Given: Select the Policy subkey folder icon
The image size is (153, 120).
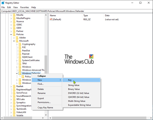Looking at the screenshot, I should tap(23, 76).
